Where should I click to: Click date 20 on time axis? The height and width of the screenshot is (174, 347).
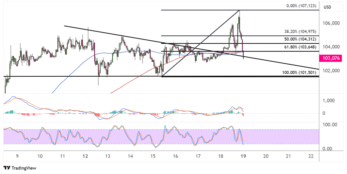click(x=266, y=156)
